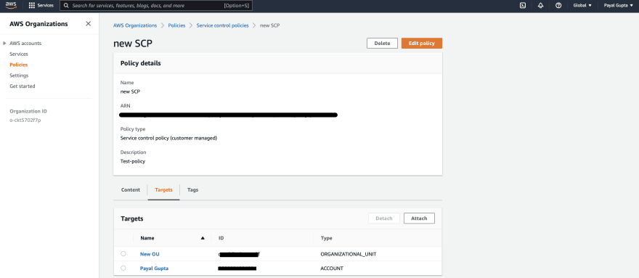Screen dimensions: 639x278
Task: Launch CloudShell terminal icon
Action: 522,6
